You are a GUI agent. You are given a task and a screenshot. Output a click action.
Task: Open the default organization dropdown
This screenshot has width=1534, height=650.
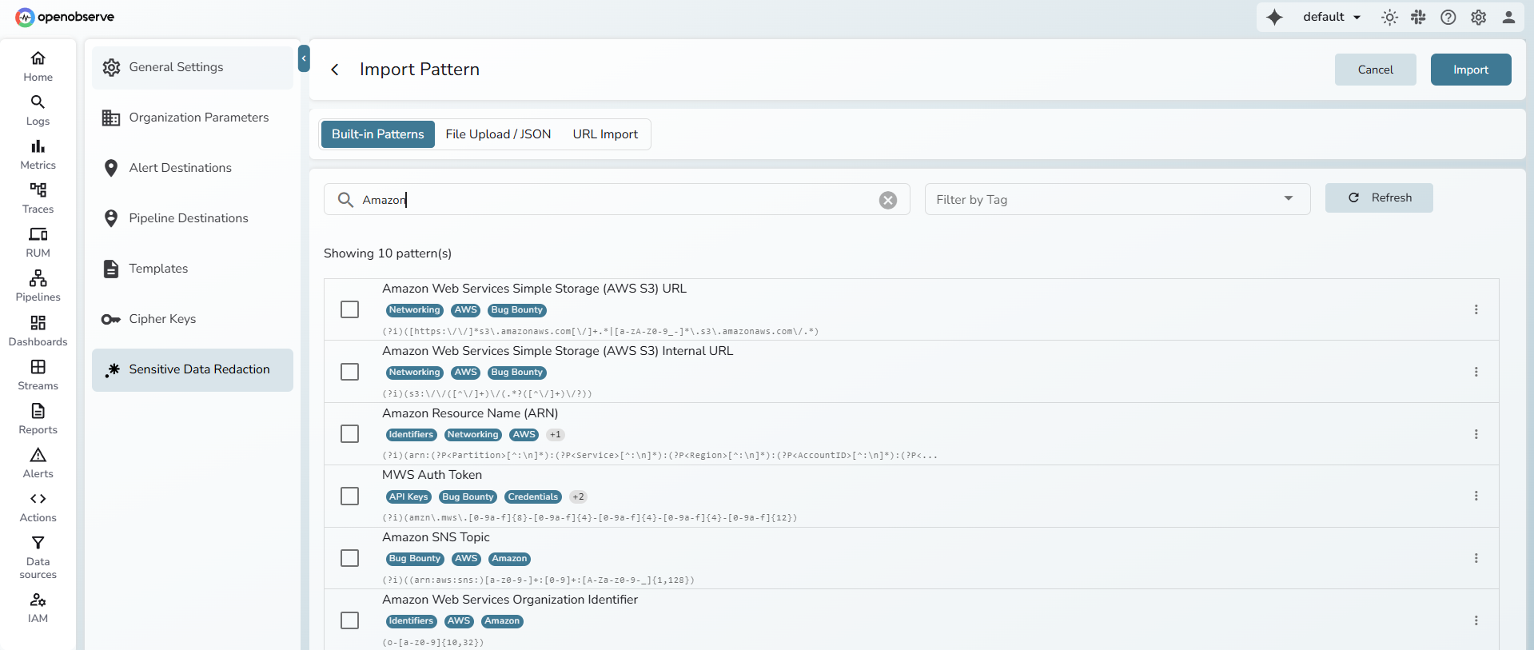[x=1331, y=17]
